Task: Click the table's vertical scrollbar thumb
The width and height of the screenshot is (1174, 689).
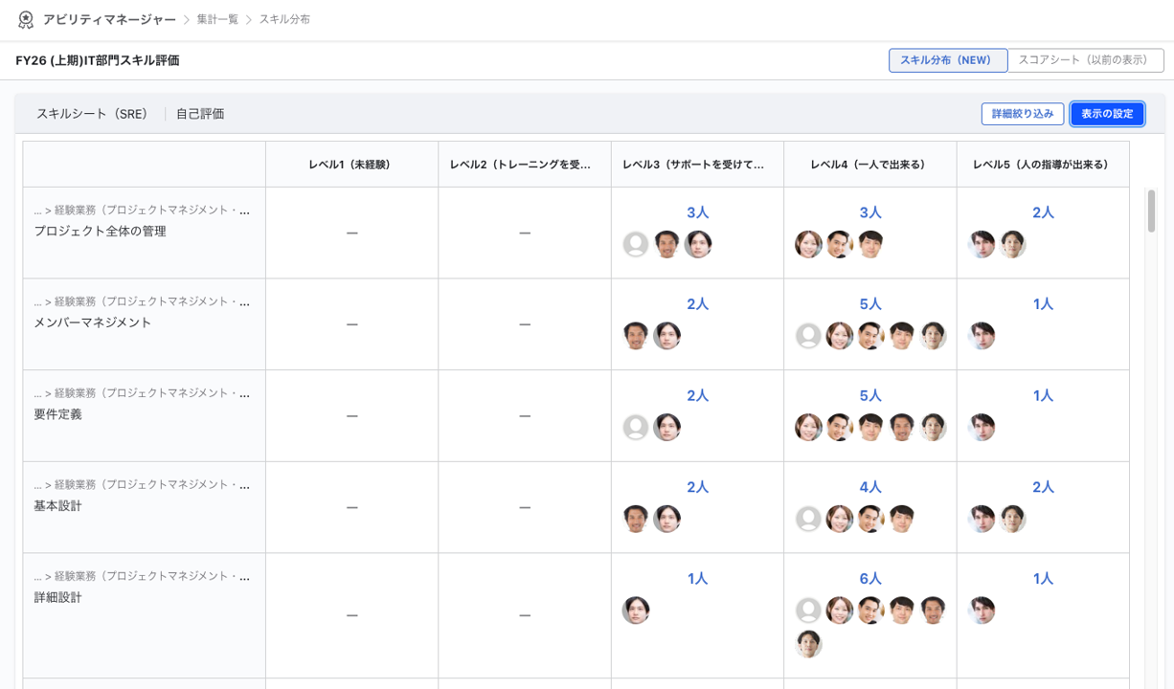Action: [1151, 211]
